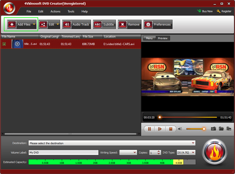
Task: Open the Edit menu in menu bar
Action: point(41,11)
